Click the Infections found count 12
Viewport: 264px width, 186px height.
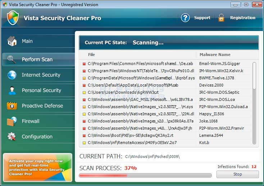254,167
